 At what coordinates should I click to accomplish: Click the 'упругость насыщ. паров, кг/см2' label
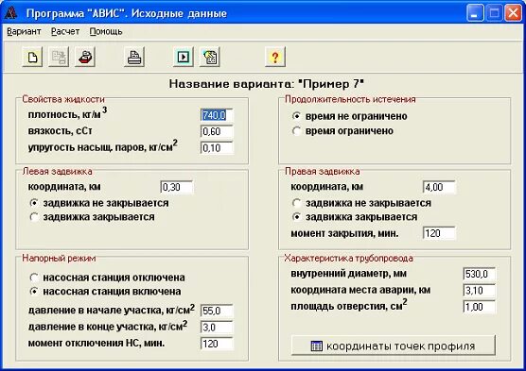coord(103,146)
